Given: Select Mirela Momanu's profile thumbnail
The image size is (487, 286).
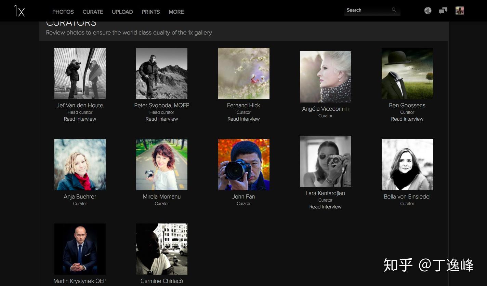Looking at the screenshot, I should pyautogui.click(x=162, y=165).
